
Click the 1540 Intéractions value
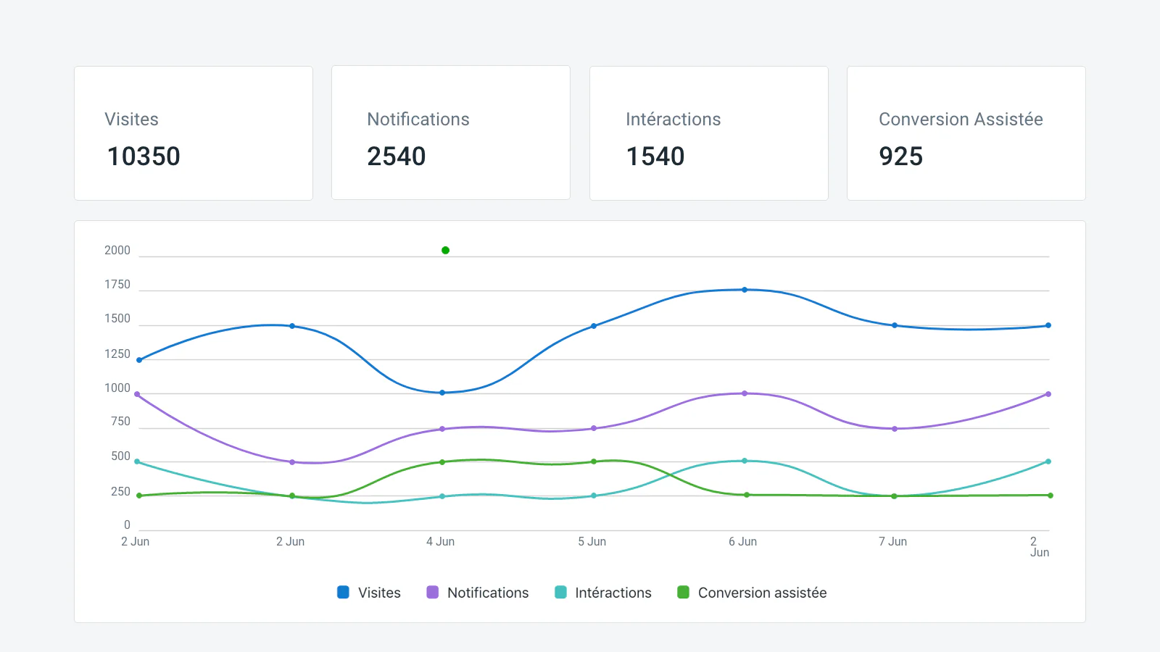click(655, 156)
